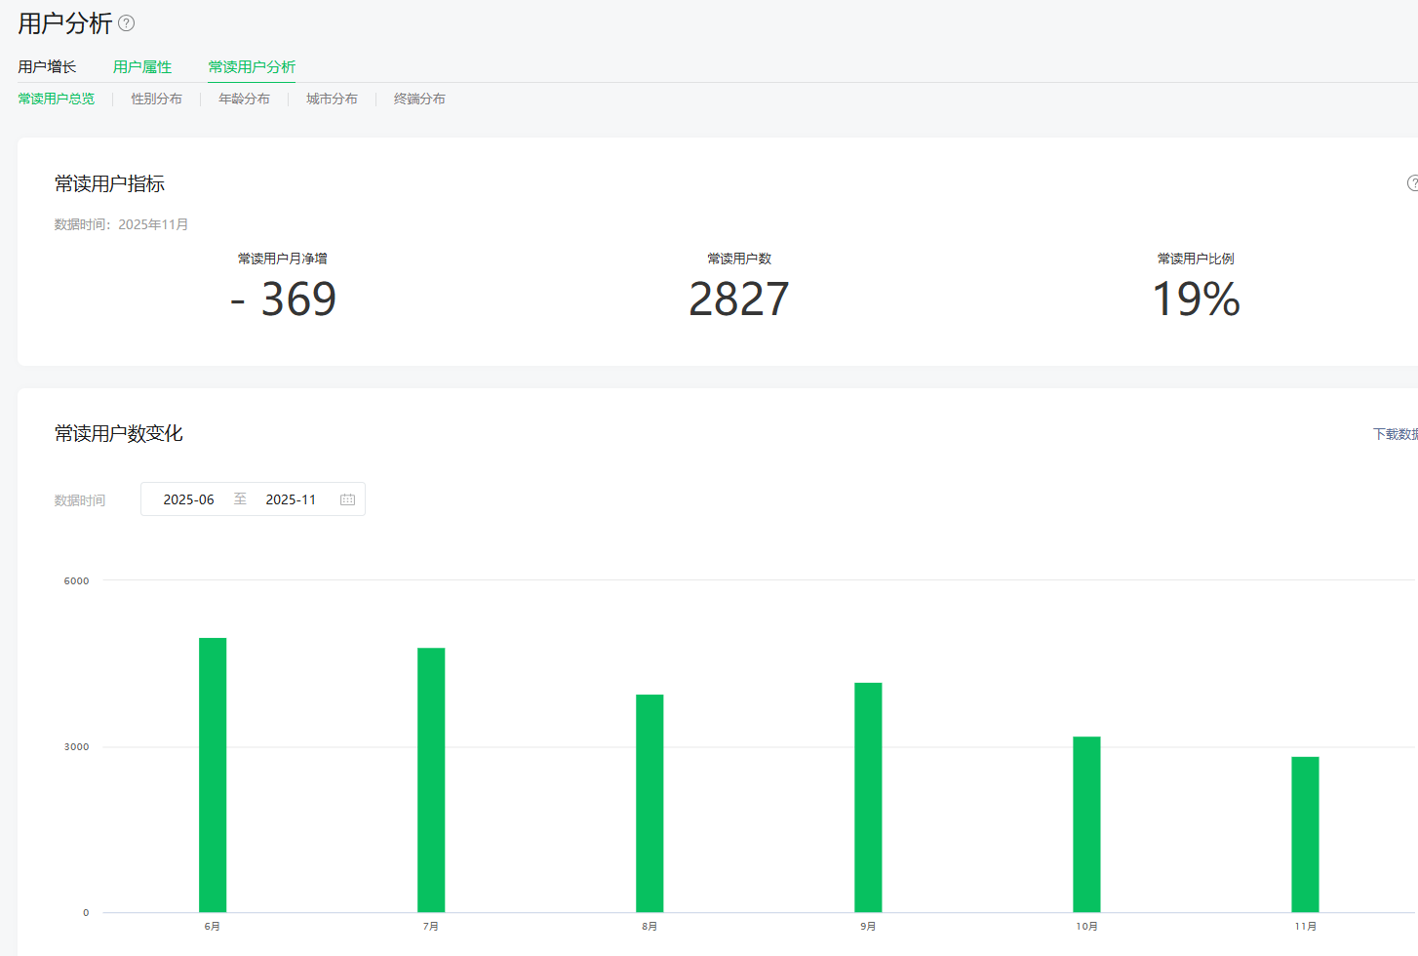Viewport: 1418px width, 956px height.
Task: Click the green bar for 6月
Action: [213, 775]
